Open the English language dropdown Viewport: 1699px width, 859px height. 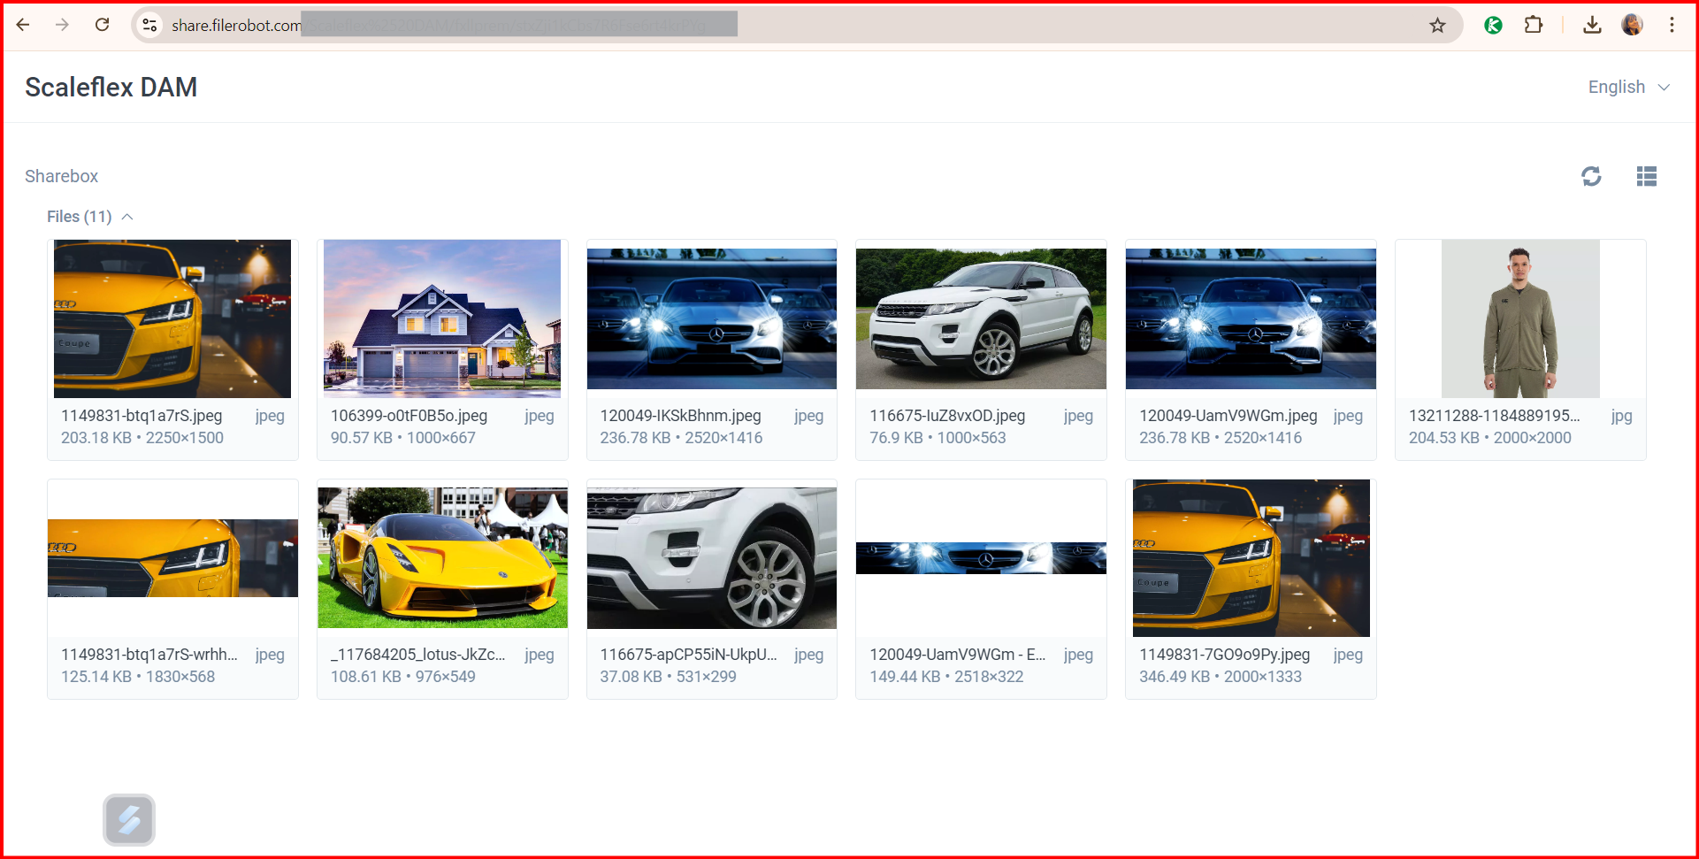1628,87
